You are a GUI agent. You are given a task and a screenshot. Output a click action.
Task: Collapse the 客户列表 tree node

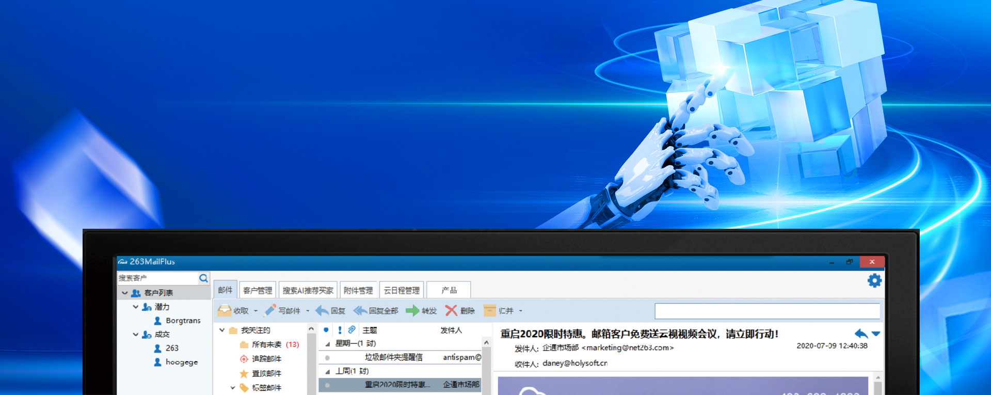pos(125,293)
